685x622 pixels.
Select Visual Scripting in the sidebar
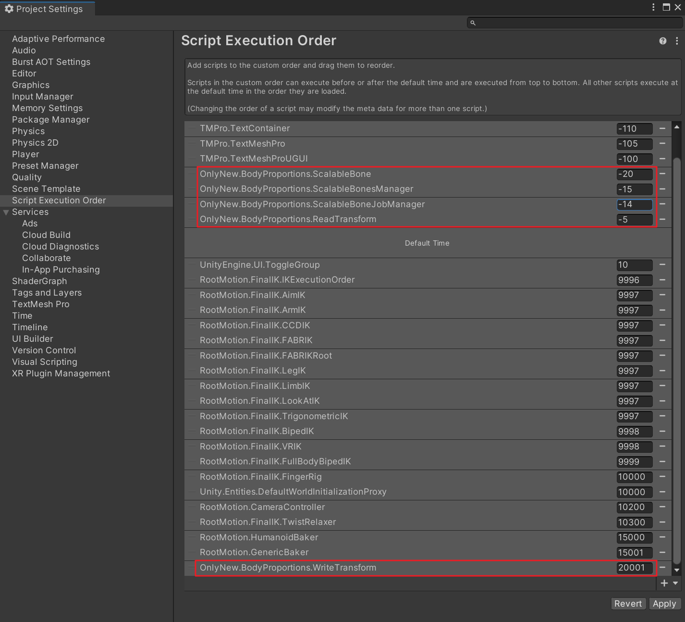[x=44, y=362]
